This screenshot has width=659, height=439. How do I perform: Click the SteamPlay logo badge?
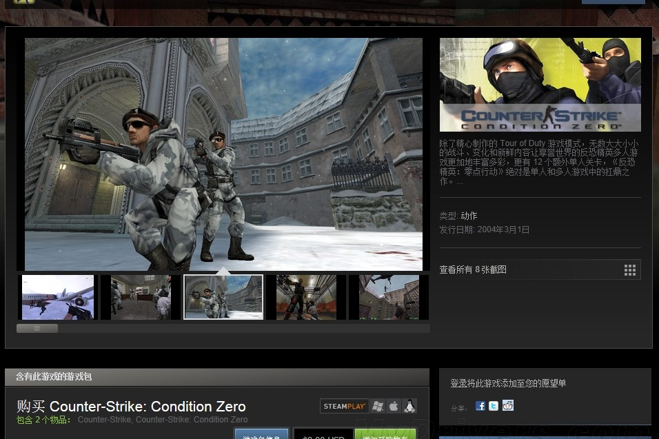(344, 406)
